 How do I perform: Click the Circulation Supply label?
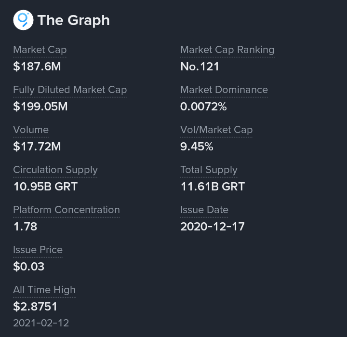tap(55, 170)
